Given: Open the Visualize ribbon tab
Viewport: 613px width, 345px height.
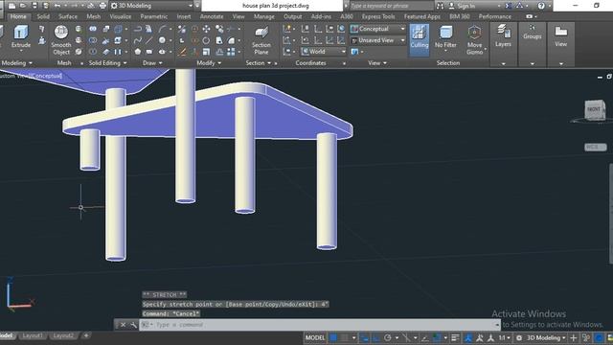Looking at the screenshot, I should [x=121, y=16].
